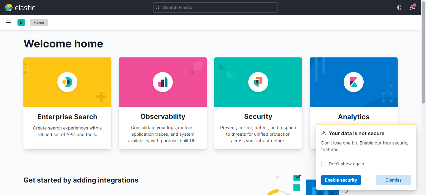Click the Observability pink banner
426x195 pixels.
pyautogui.click(x=163, y=82)
